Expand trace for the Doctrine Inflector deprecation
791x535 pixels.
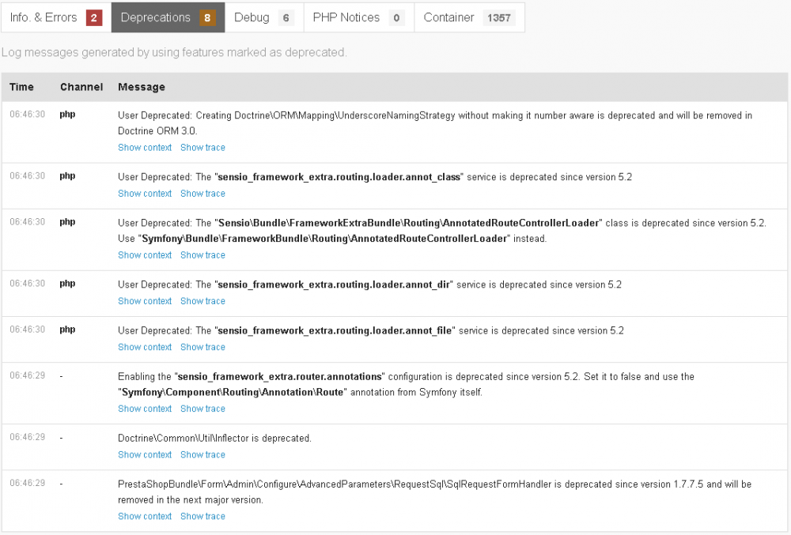202,454
